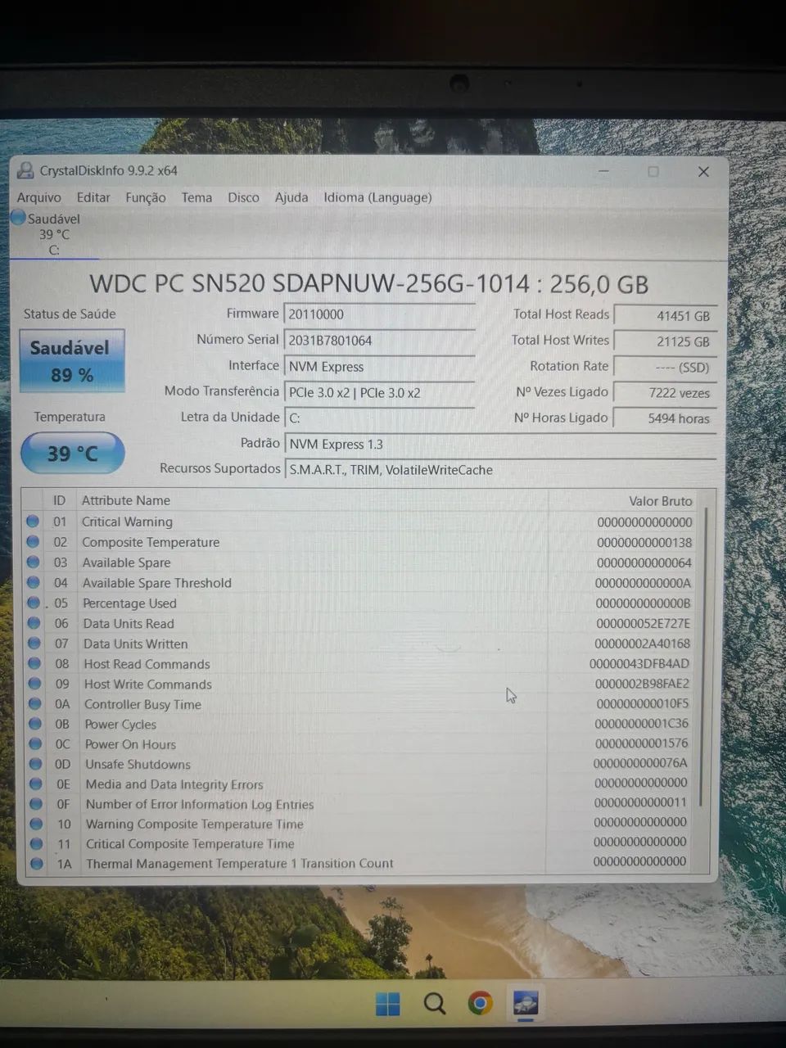Image resolution: width=786 pixels, height=1048 pixels.
Task: Click the 39 °C temperature button
Action: [x=72, y=454]
